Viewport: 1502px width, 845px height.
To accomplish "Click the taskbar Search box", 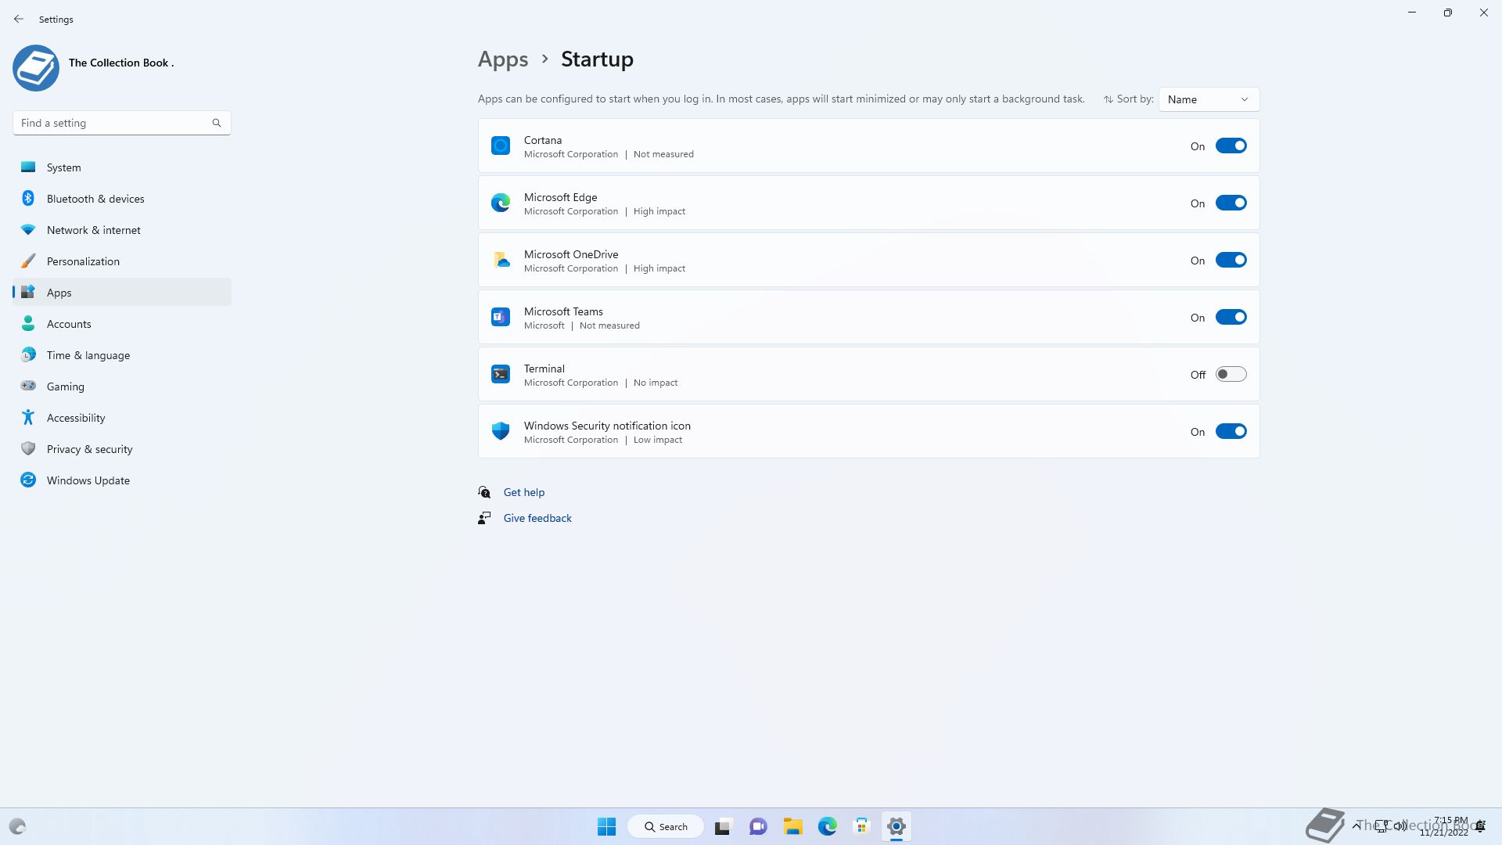I will pos(666,826).
